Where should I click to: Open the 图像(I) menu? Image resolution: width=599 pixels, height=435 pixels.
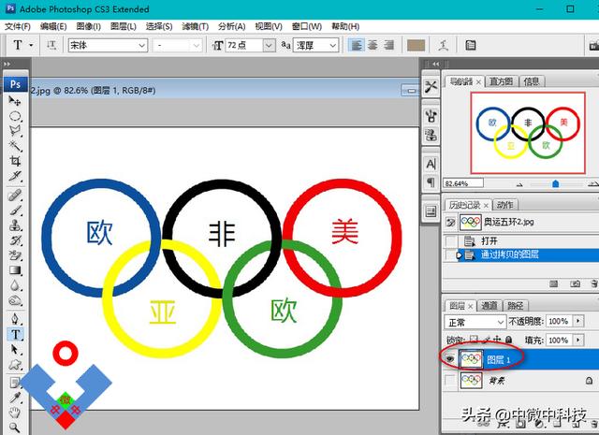tap(88, 27)
